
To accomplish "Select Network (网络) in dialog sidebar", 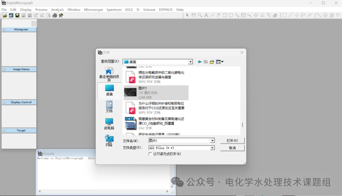I will 109,141.
